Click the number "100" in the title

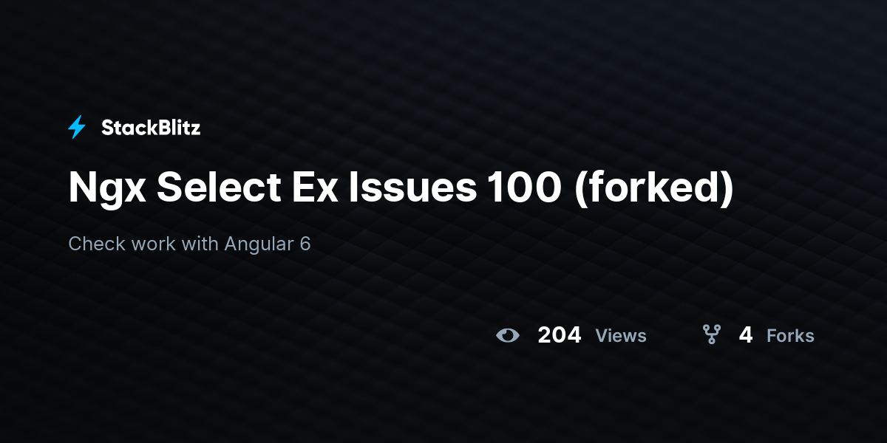point(524,187)
